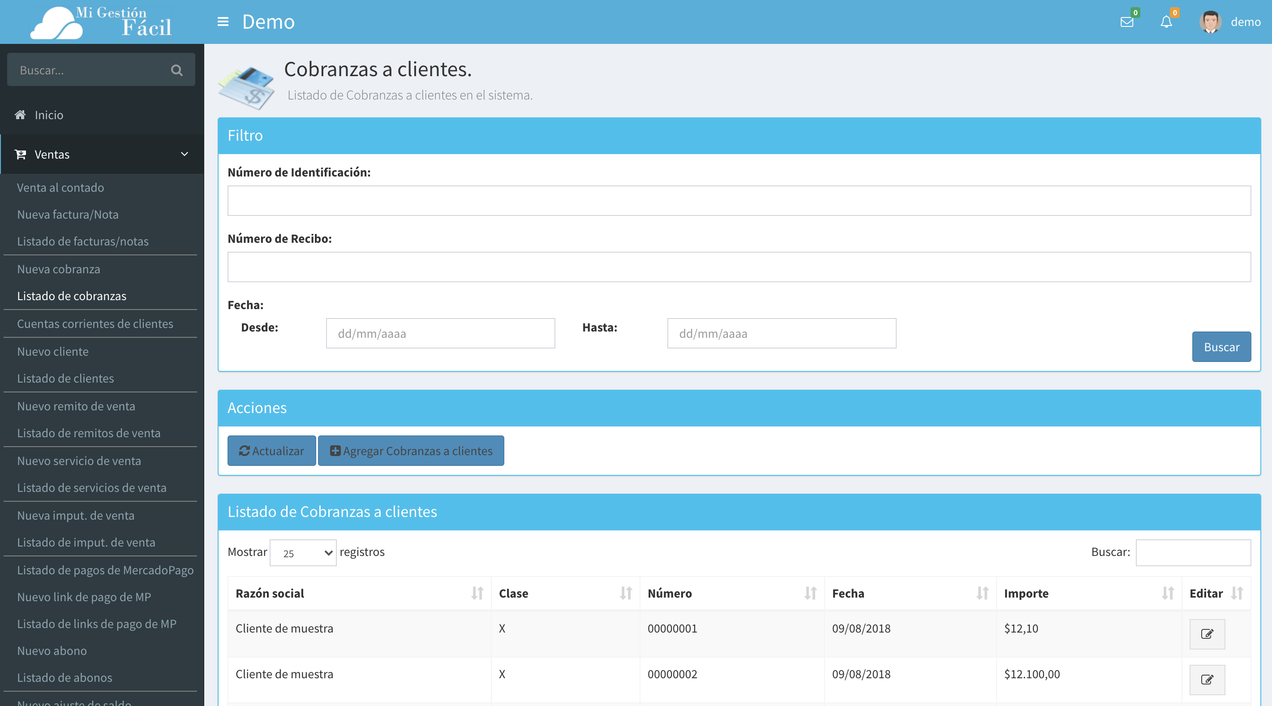The width and height of the screenshot is (1272, 706).
Task: Click the Cobranzas page header image
Action: click(246, 87)
